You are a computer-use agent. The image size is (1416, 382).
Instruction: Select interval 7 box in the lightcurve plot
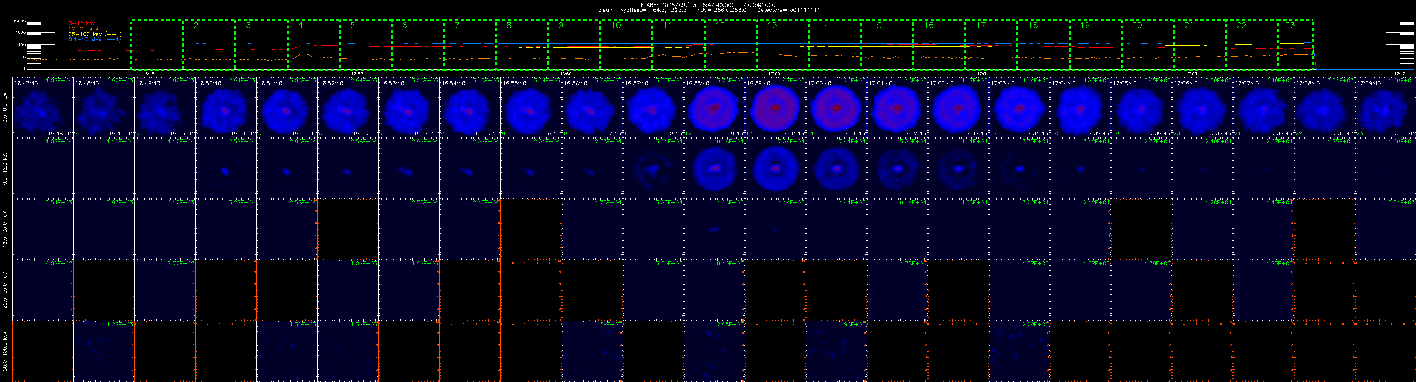click(470, 45)
